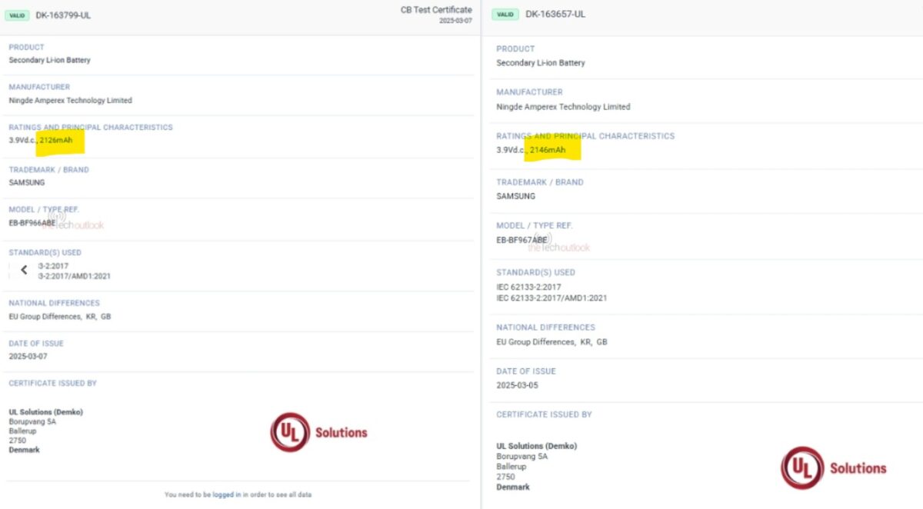923x509 pixels.
Task: Click Ningde Amperex Technology Limited in DK-163657-UL certificate
Action: (563, 107)
